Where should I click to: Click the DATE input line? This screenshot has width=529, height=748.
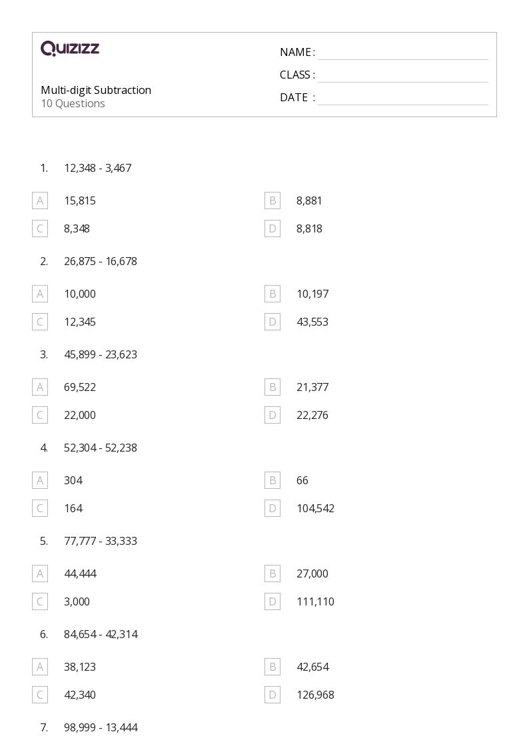coord(403,99)
